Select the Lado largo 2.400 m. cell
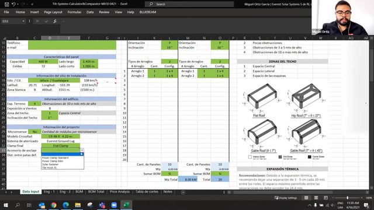The image size is (374, 210). (x=89, y=61)
